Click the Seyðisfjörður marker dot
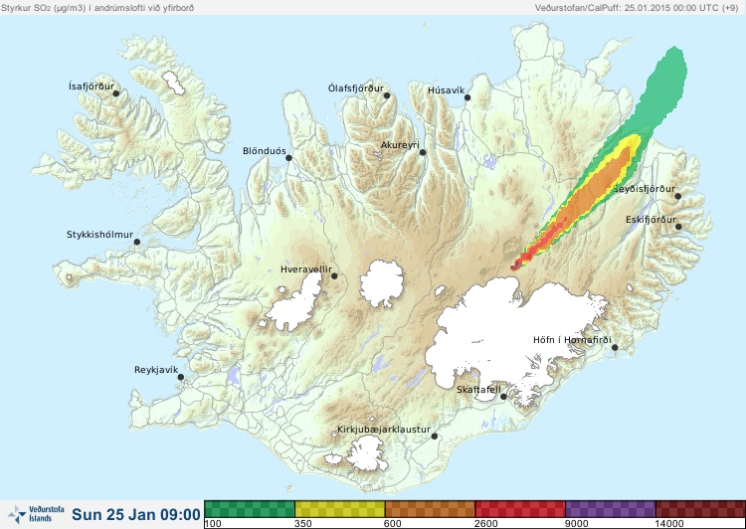Image resolution: width=746 pixels, height=529 pixels. point(678,196)
